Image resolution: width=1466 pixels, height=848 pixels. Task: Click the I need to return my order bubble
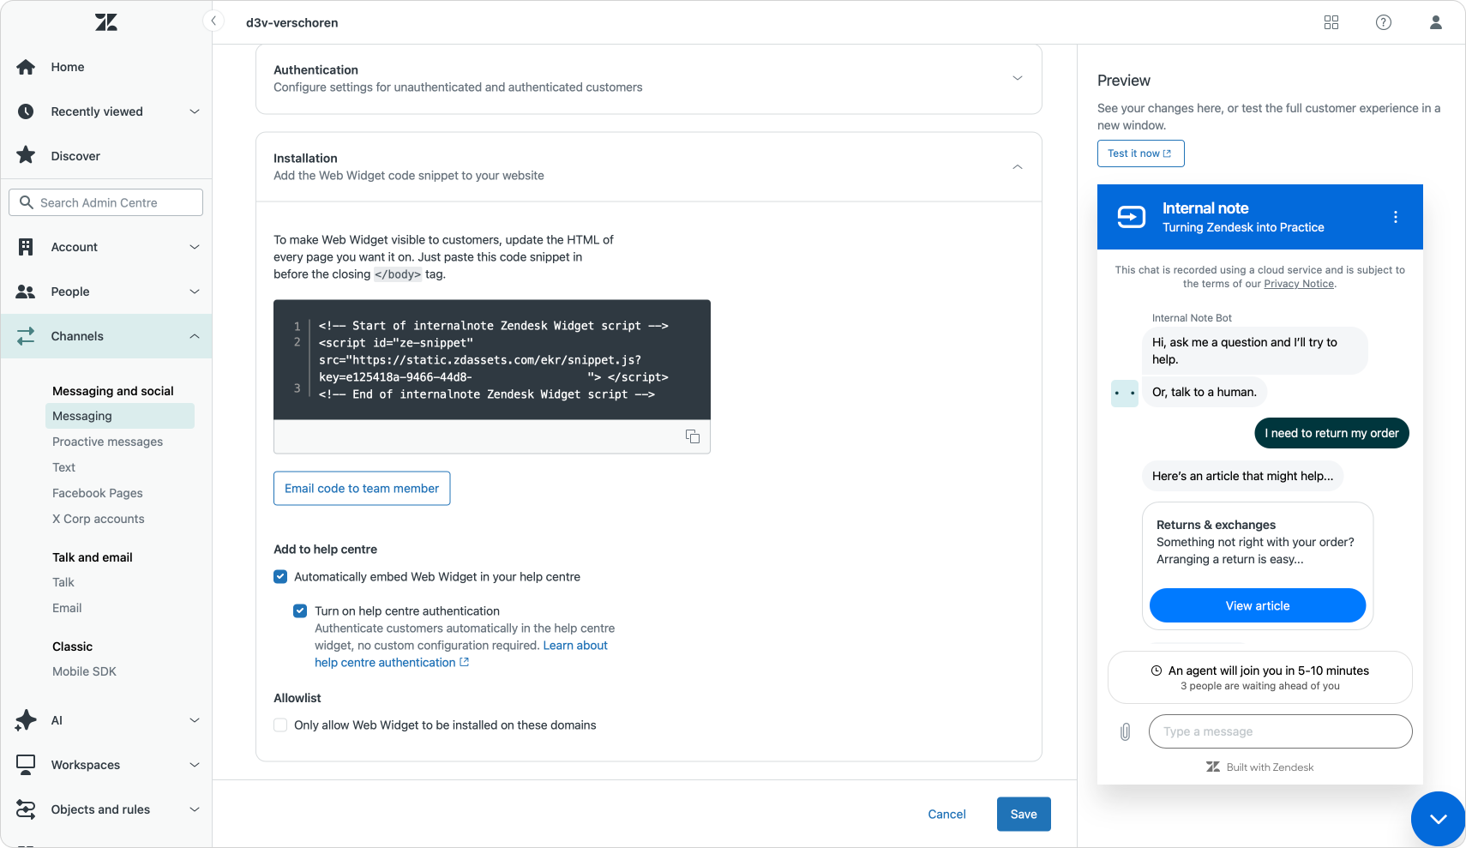coord(1331,433)
